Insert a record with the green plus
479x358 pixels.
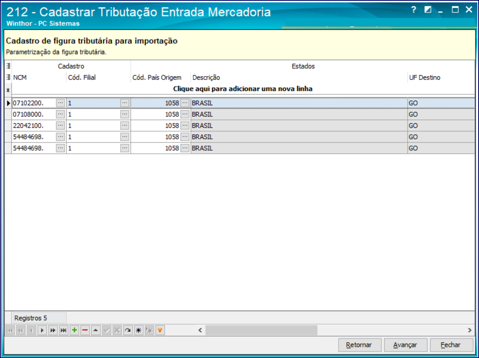(x=74, y=330)
